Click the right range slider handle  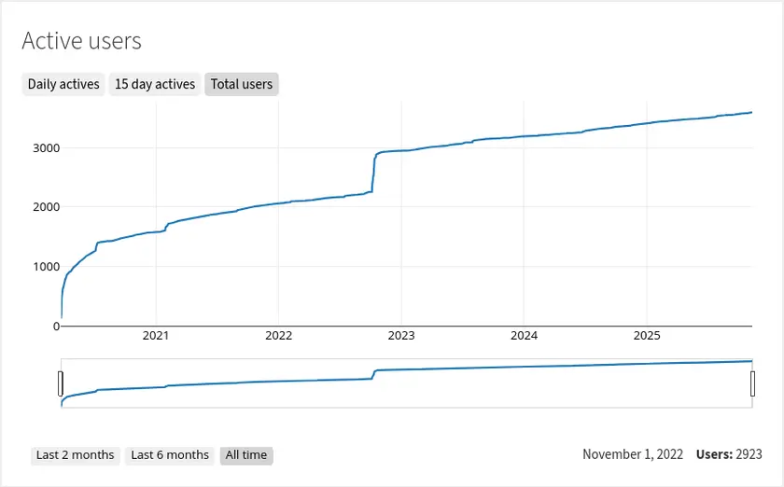click(752, 383)
